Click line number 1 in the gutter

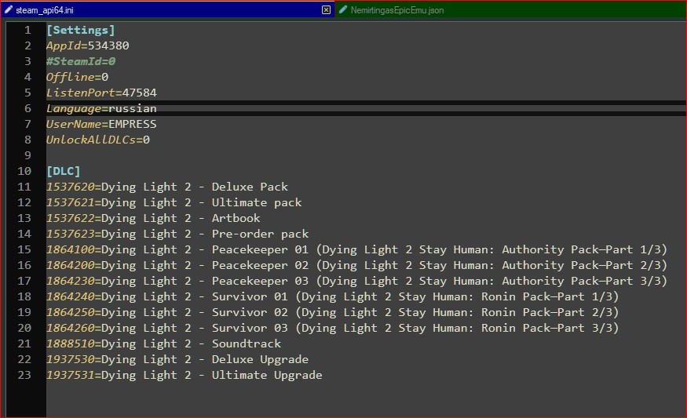27,30
